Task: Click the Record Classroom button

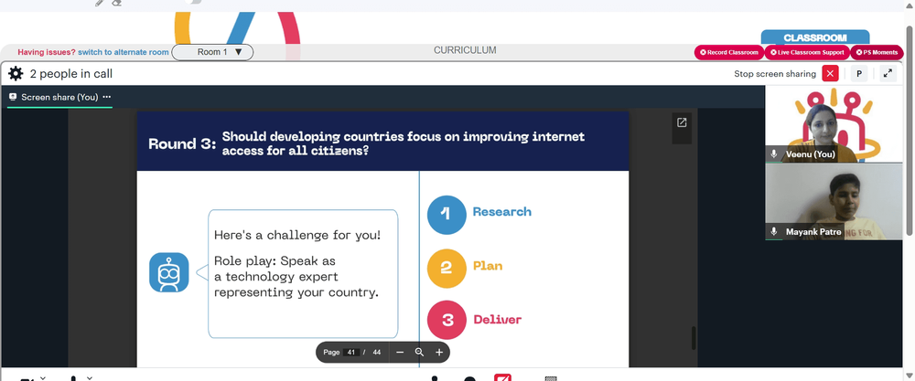Action: pyautogui.click(x=729, y=52)
